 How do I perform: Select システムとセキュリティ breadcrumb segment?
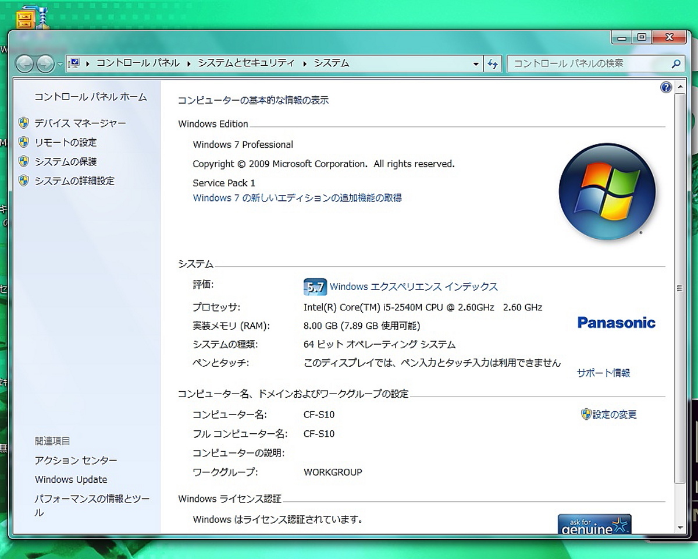(246, 63)
